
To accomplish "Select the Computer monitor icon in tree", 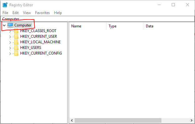I will (x=10, y=25).
